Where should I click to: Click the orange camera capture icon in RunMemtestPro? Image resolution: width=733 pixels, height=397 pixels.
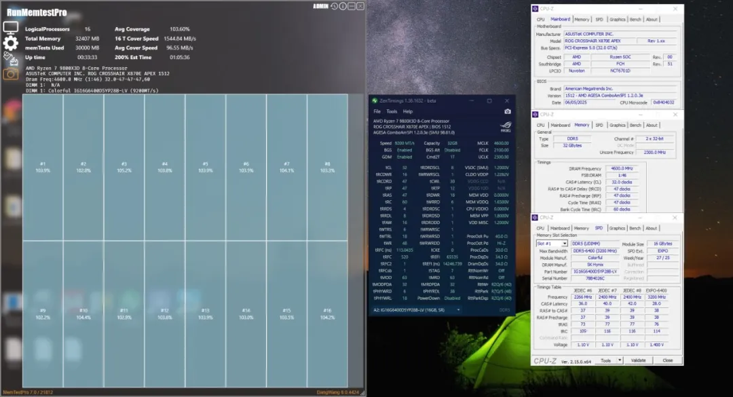pyautogui.click(x=10, y=72)
